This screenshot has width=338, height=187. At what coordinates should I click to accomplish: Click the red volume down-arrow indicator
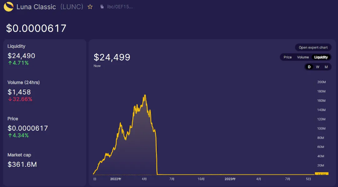click(10, 99)
